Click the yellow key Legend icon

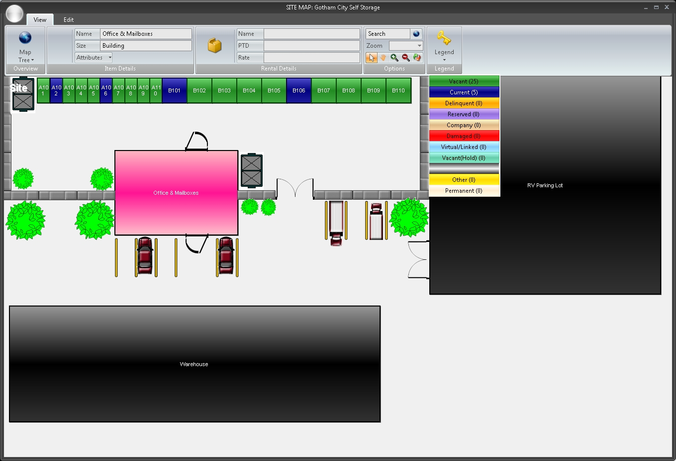point(444,37)
